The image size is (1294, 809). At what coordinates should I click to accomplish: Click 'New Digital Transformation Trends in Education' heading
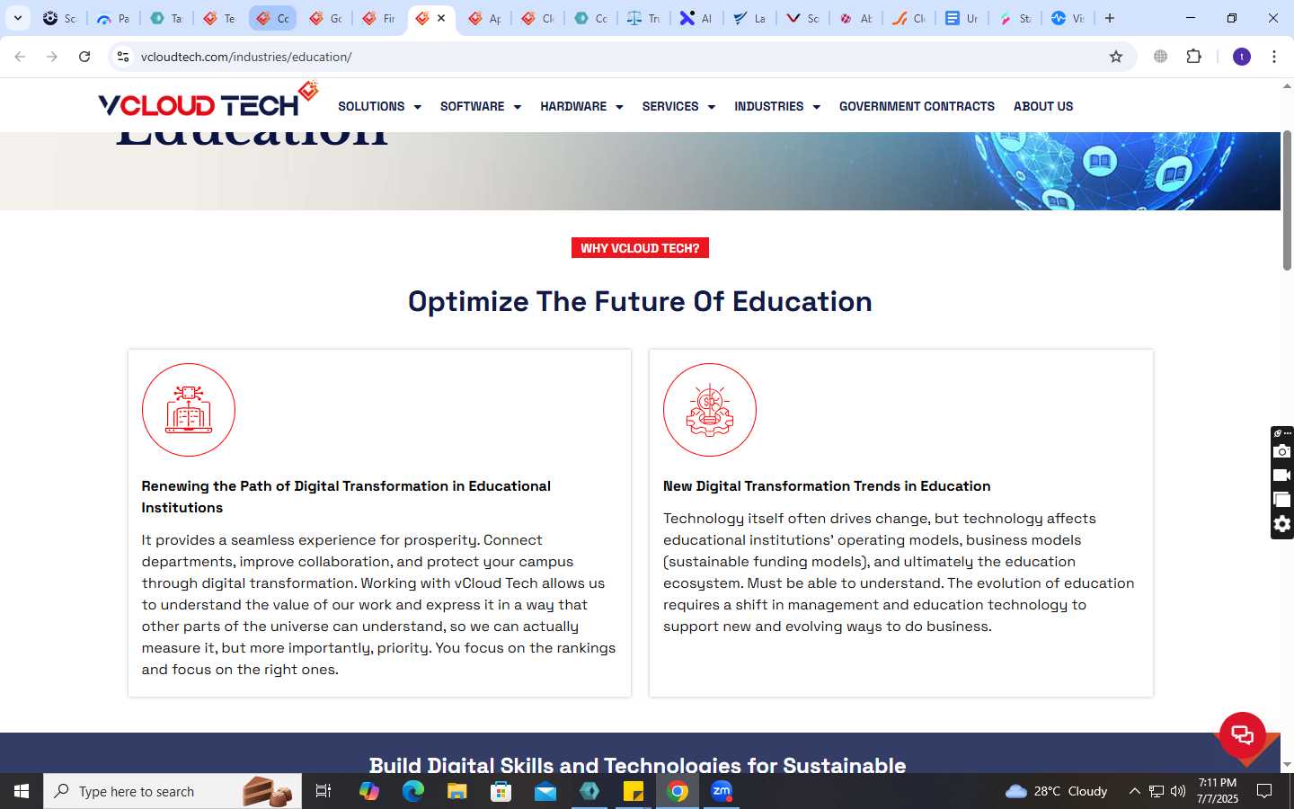pos(827,485)
